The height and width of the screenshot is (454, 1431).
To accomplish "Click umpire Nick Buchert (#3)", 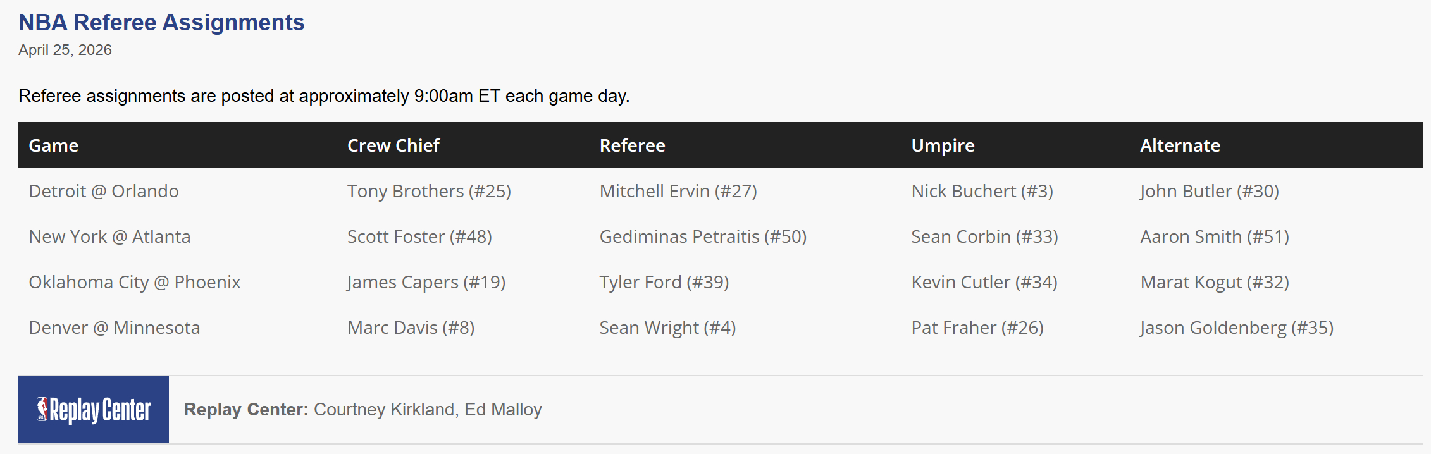I will point(982,191).
